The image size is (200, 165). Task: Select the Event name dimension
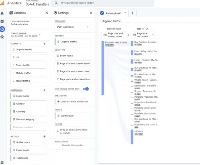point(29,96)
